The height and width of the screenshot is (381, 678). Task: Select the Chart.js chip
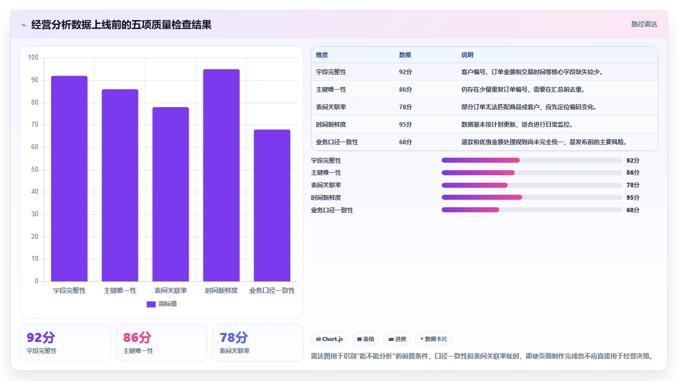click(x=329, y=339)
